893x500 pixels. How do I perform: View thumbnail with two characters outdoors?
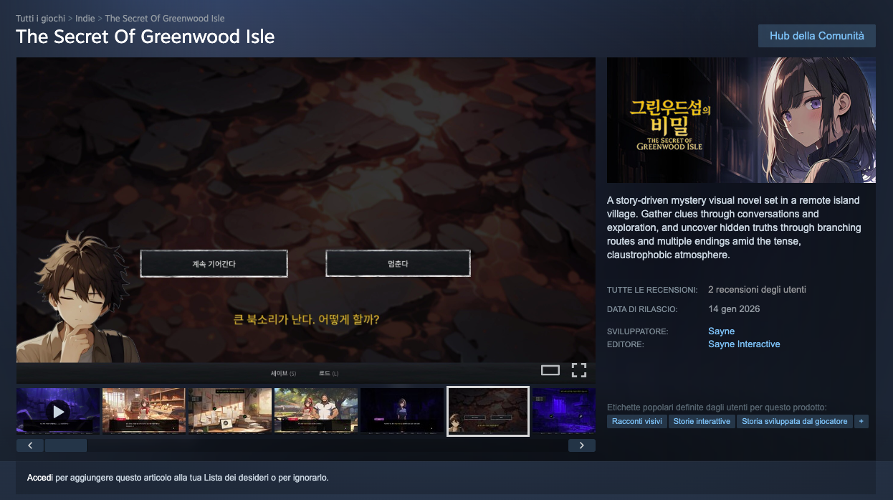click(x=315, y=411)
